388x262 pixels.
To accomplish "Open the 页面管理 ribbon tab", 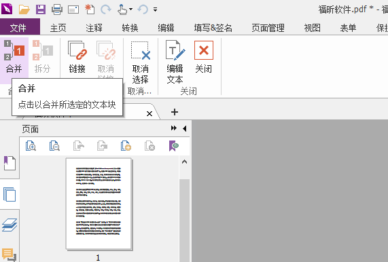I will point(268,28).
